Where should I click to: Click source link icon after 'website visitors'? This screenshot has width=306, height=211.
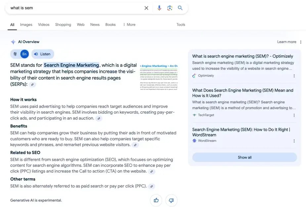(135, 145)
